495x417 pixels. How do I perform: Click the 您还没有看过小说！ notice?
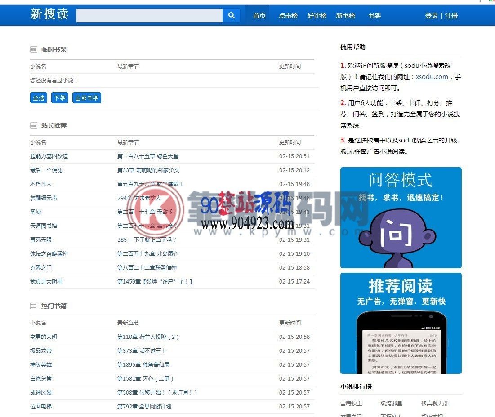point(54,80)
